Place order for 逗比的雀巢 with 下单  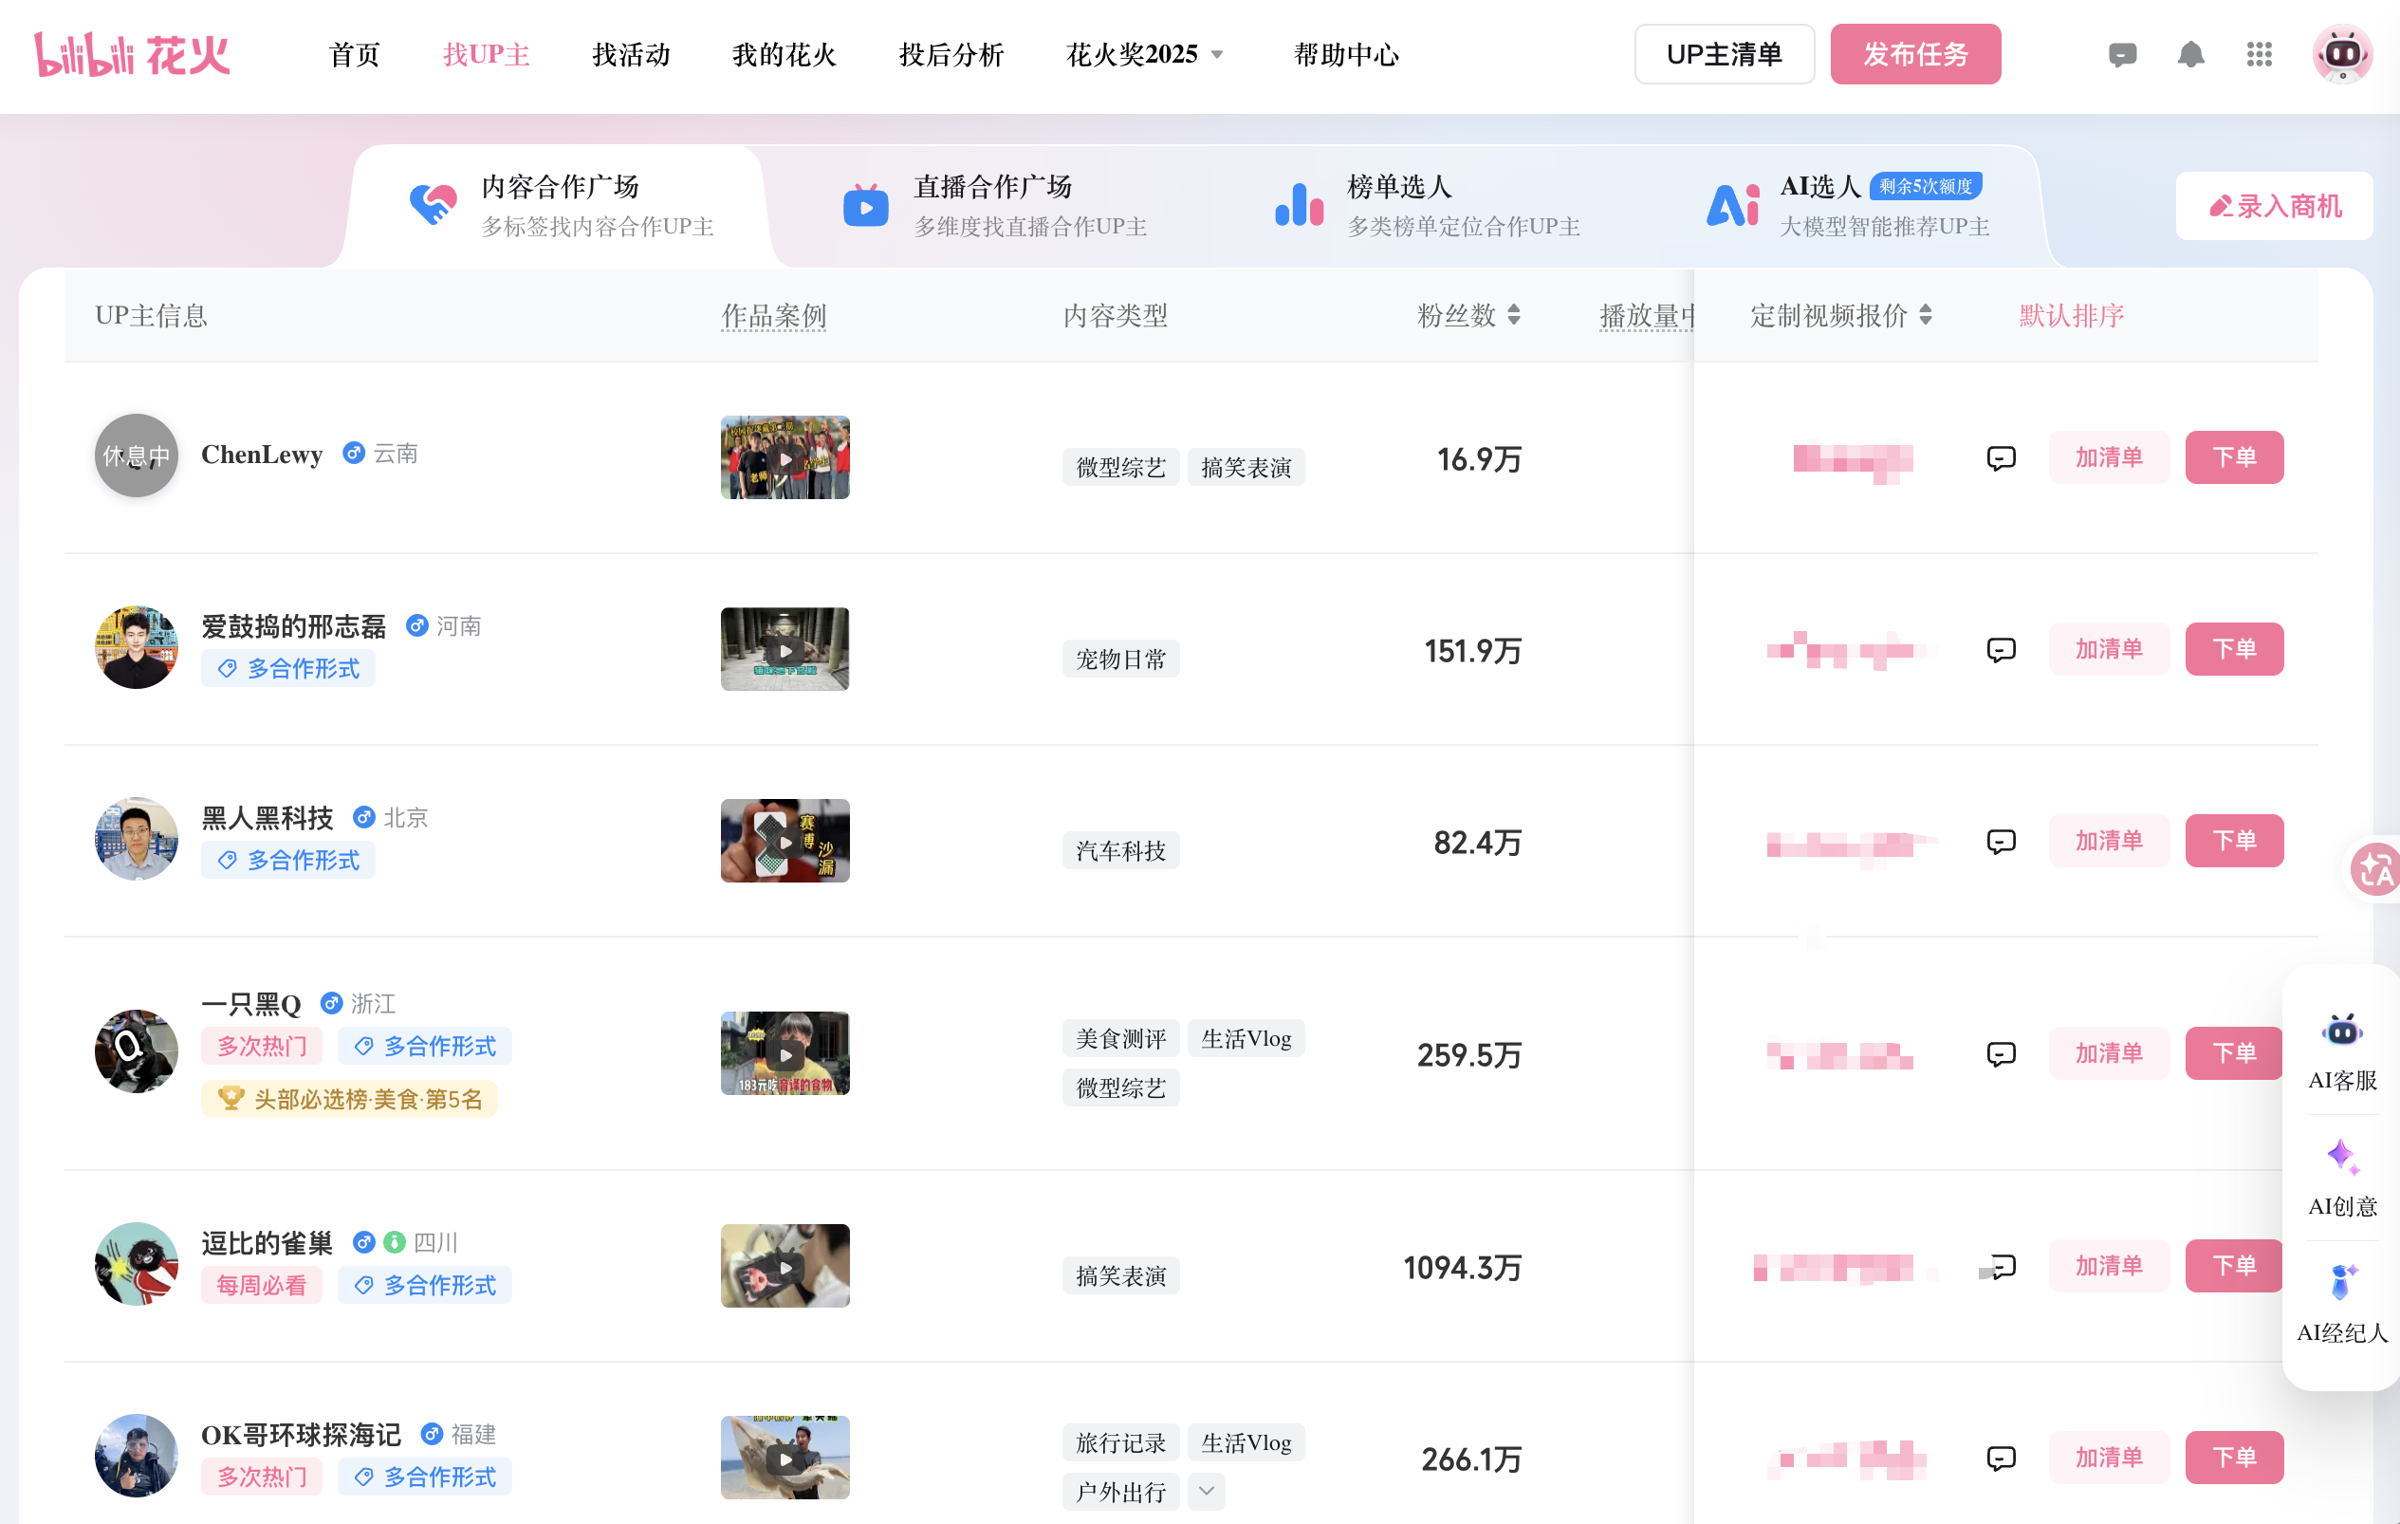click(x=2235, y=1266)
